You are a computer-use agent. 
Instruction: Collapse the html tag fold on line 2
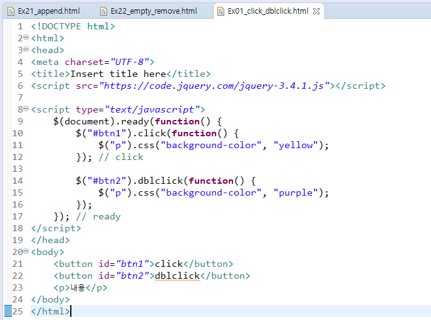click(26, 37)
